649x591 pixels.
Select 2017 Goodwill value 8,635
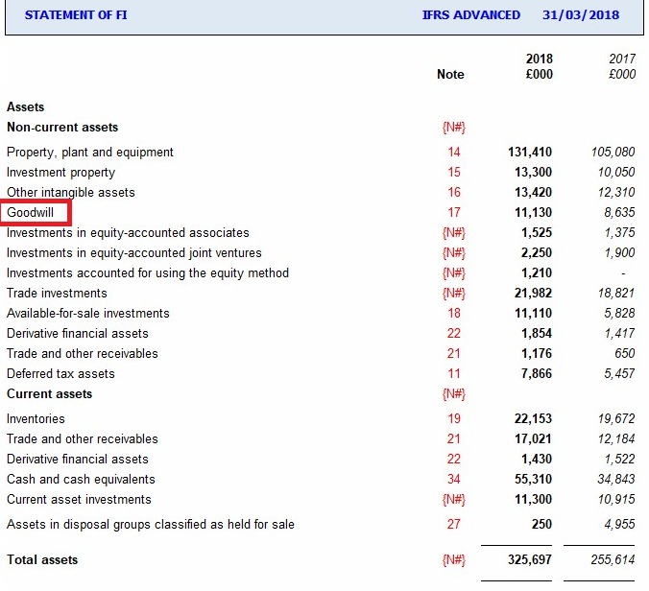click(x=617, y=212)
